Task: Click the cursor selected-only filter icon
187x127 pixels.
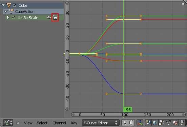Action: (x=125, y=123)
